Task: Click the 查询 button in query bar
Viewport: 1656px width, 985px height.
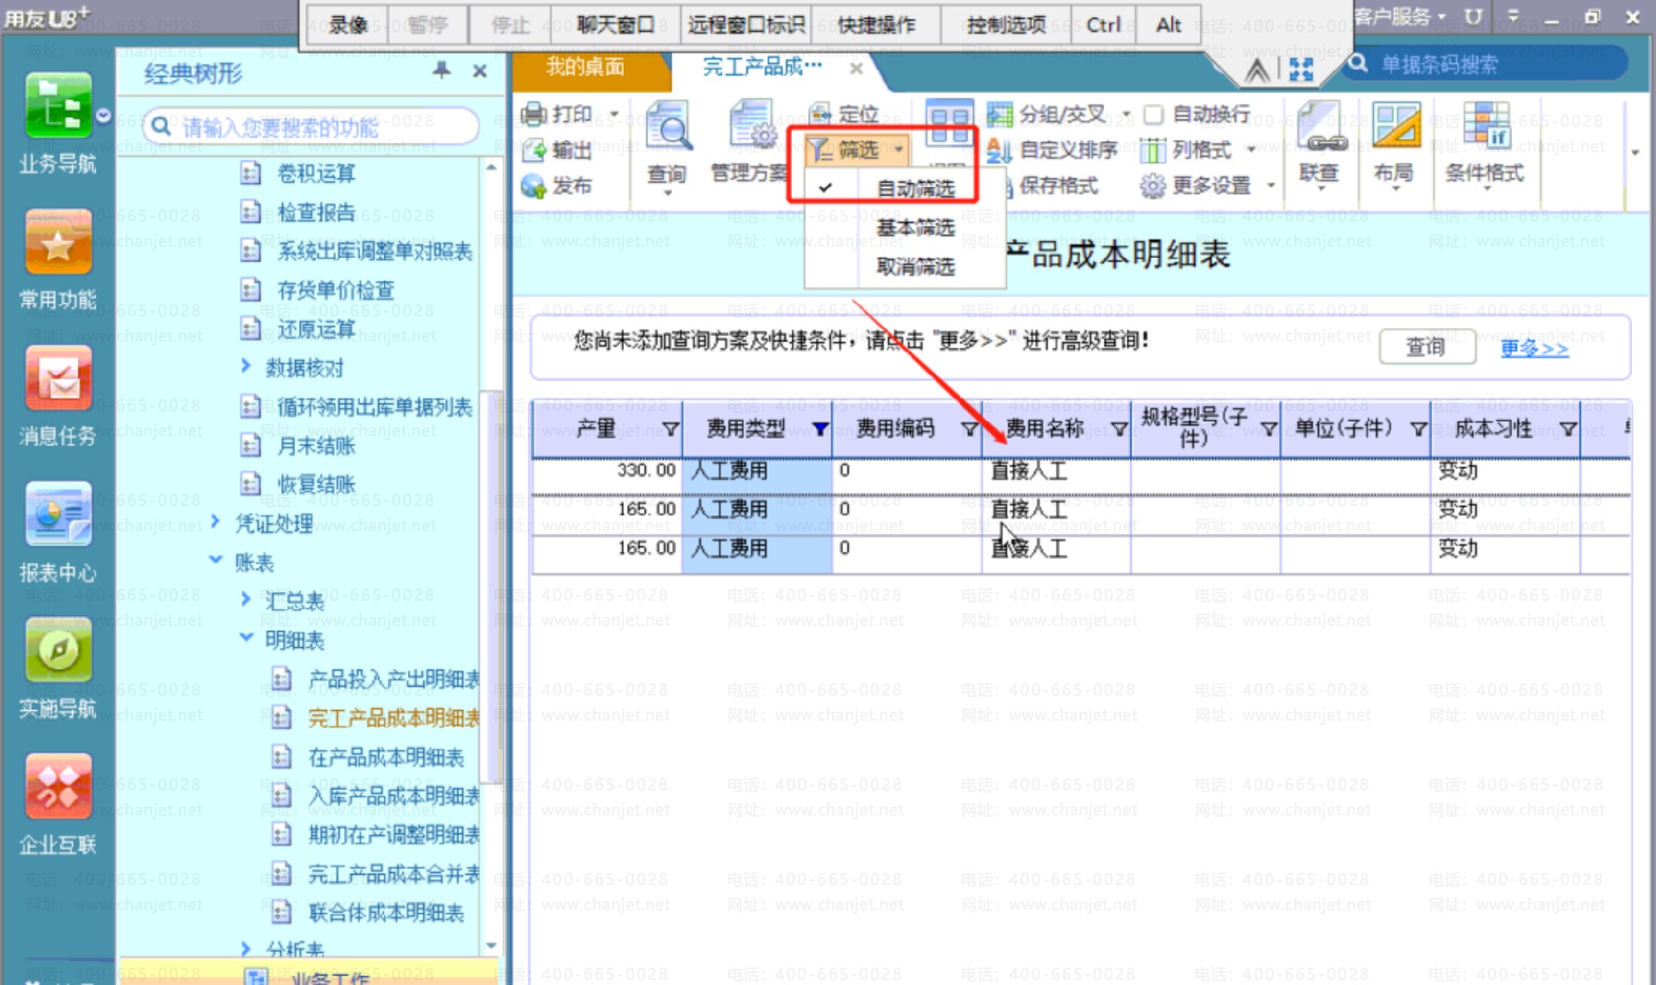Action: (1426, 346)
